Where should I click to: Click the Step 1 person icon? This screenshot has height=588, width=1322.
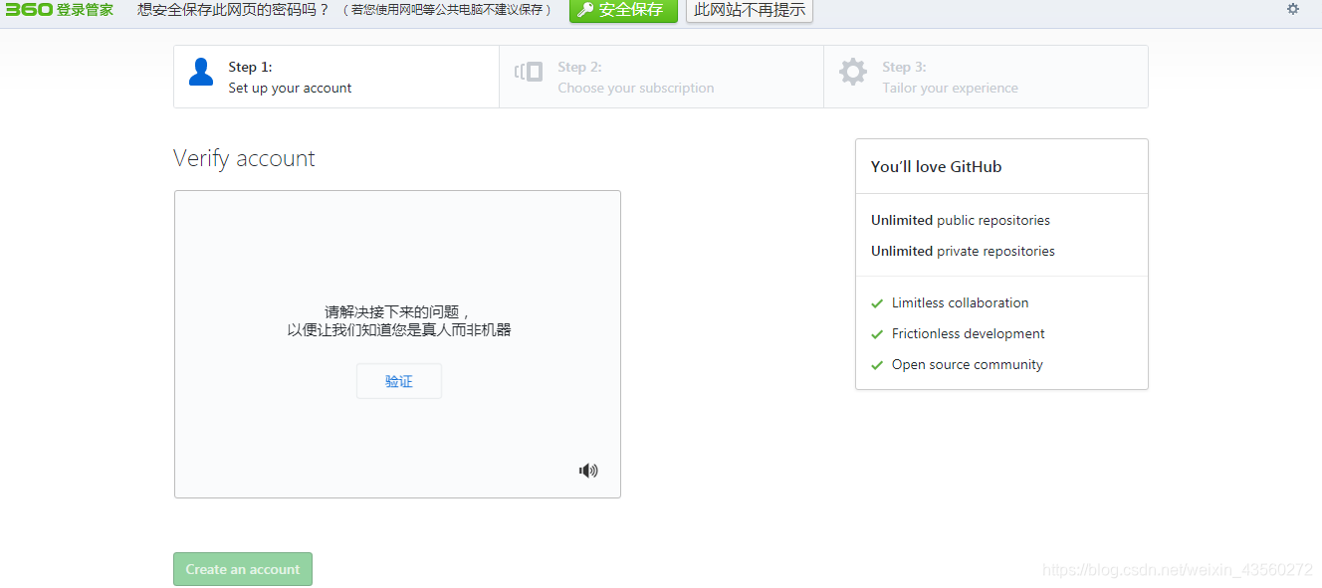[x=201, y=72]
